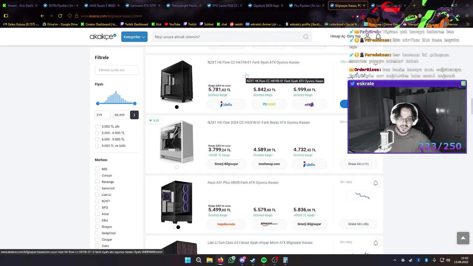
Task: Close the eskrate webcam overlay with green X
Action: [463, 83]
